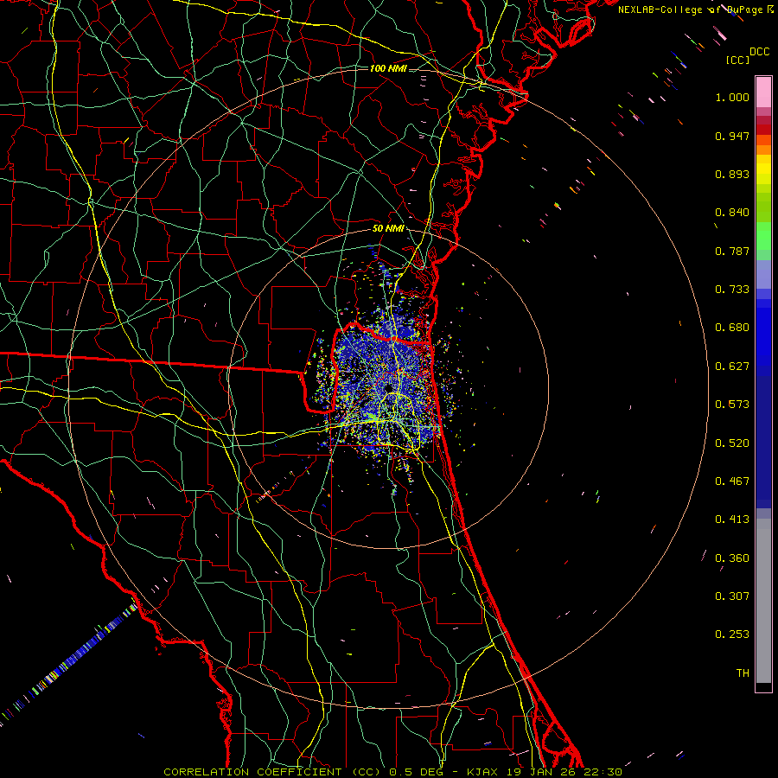This screenshot has height=778, width=778.
Task: Click CORRELATION COEFFICIENT (CC) in the caption
Action: point(272,772)
